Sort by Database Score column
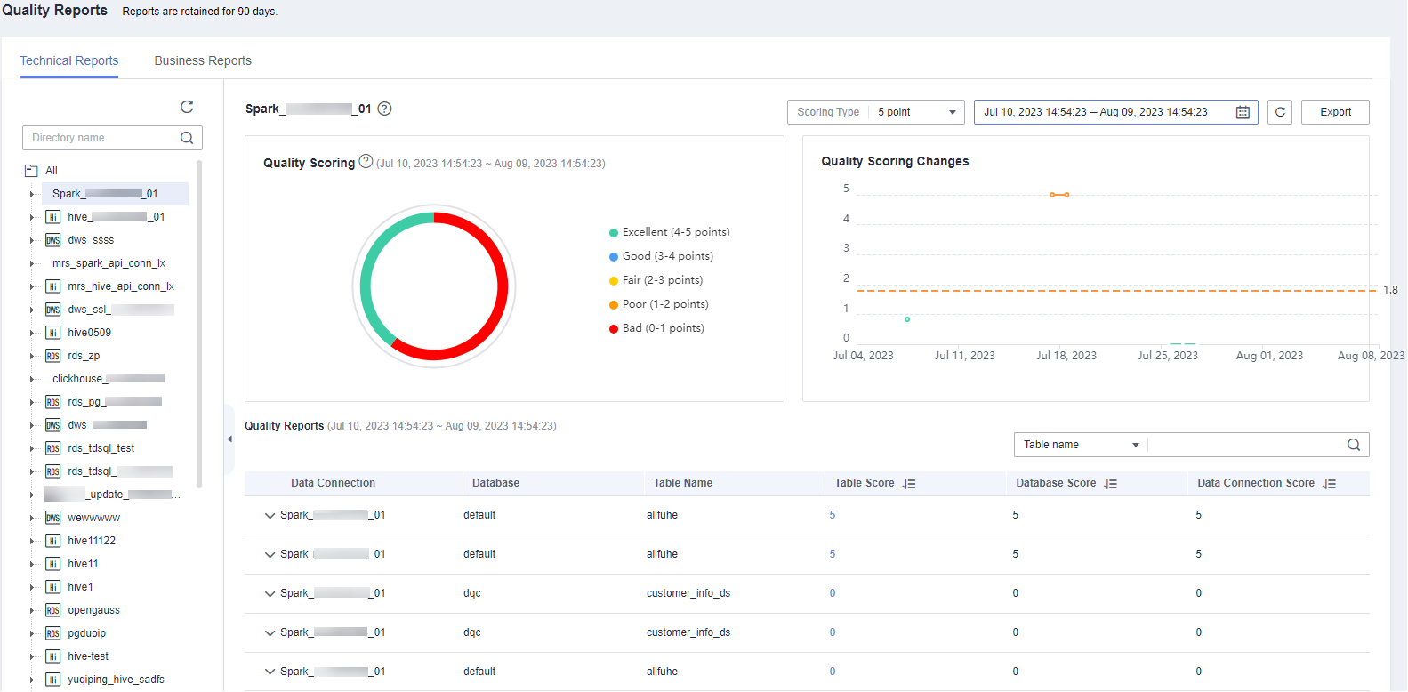This screenshot has width=1408, height=692. [x=1111, y=484]
